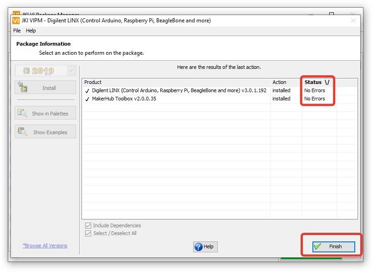Open the Browse All Versions link
373x272 pixels.
(x=45, y=246)
